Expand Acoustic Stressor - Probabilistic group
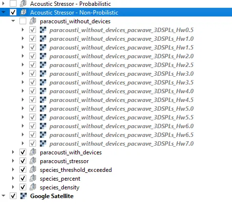This screenshot has height=218, width=232. pyautogui.click(x=3, y=3)
